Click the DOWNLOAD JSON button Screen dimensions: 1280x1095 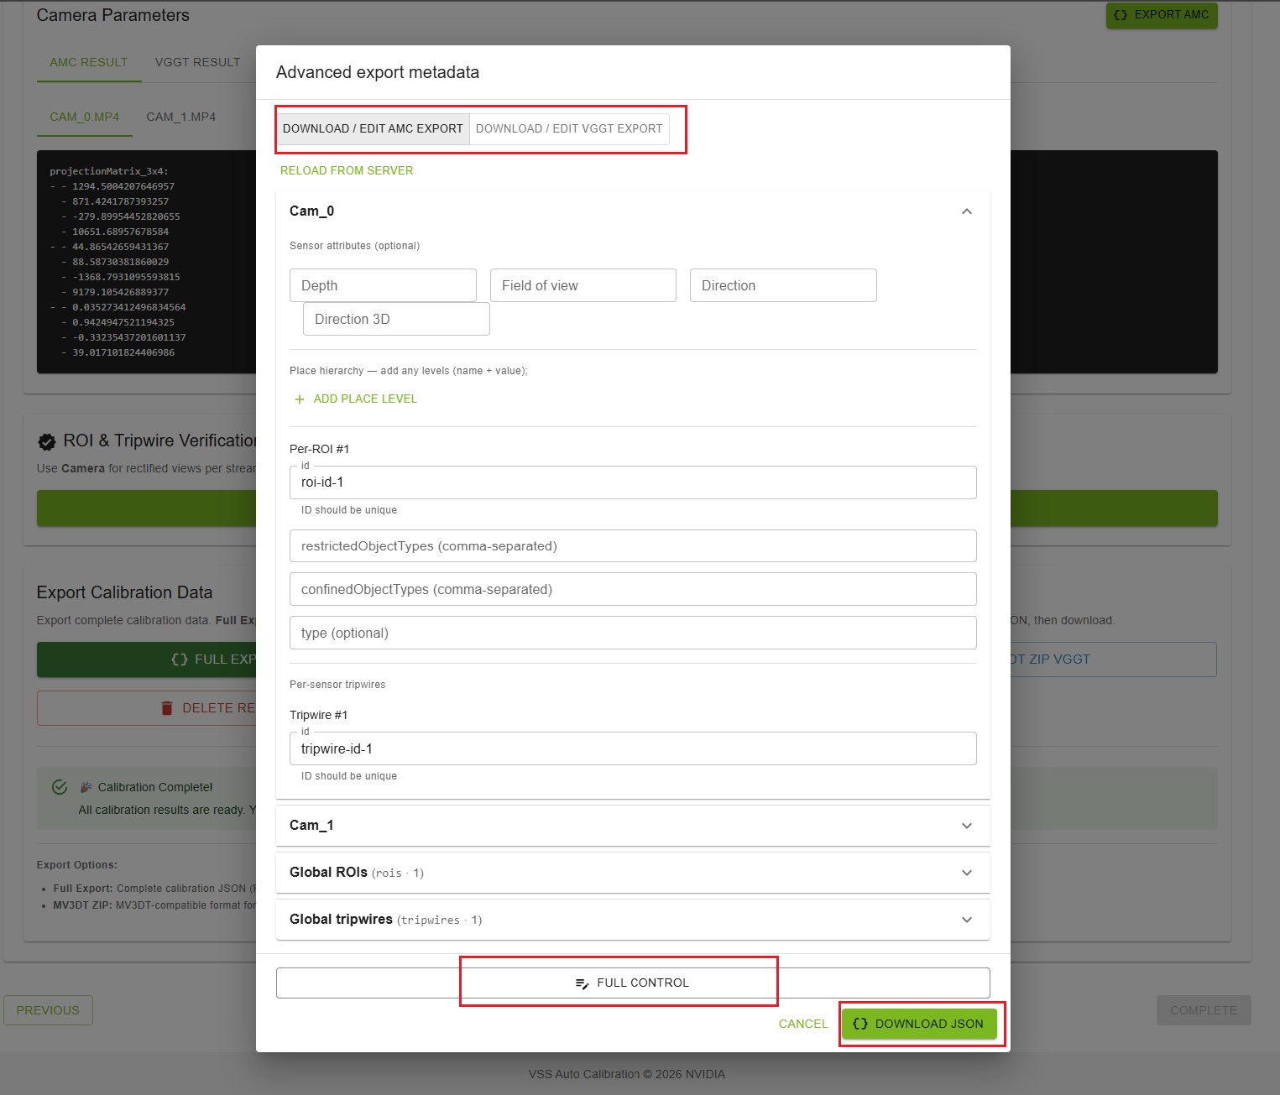tap(919, 1024)
